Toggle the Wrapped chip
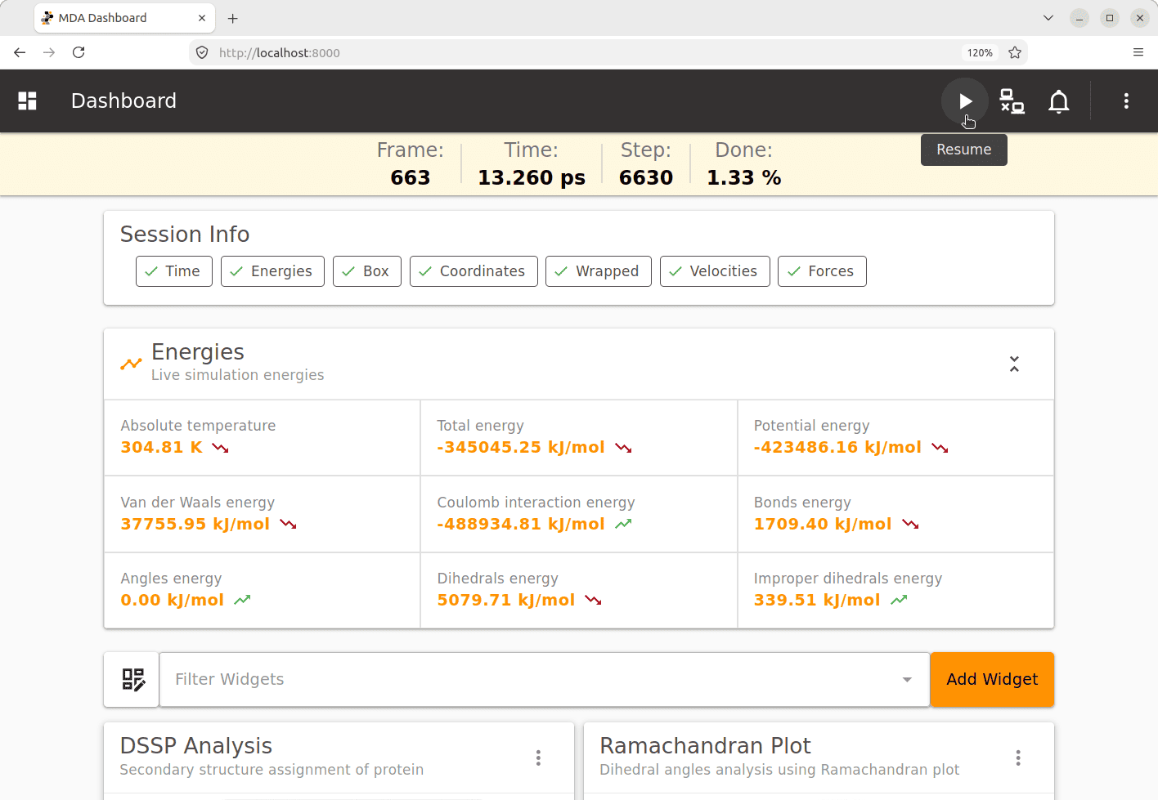 [599, 271]
